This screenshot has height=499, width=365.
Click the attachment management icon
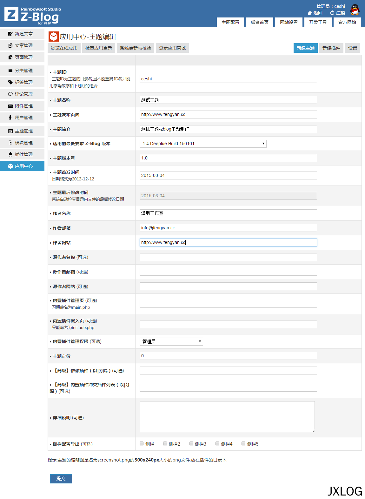tap(10, 106)
